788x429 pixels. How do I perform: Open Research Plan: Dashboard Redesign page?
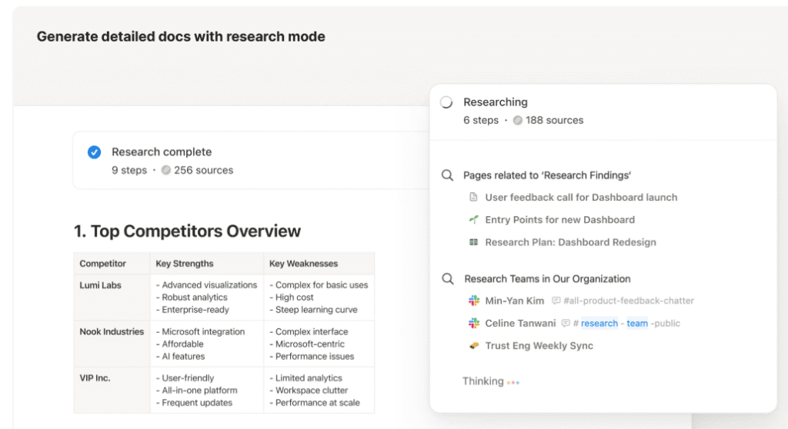point(570,242)
